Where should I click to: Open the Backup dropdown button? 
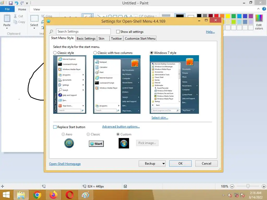[152, 164]
